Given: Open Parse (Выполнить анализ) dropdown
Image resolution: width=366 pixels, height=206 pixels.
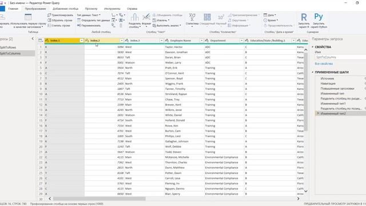Looking at the screenshot, I should 166,25.
